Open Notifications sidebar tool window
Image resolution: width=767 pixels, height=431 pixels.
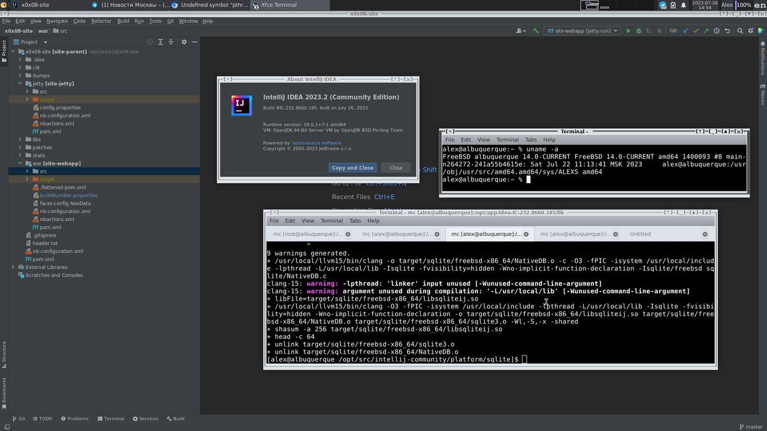coord(763,59)
